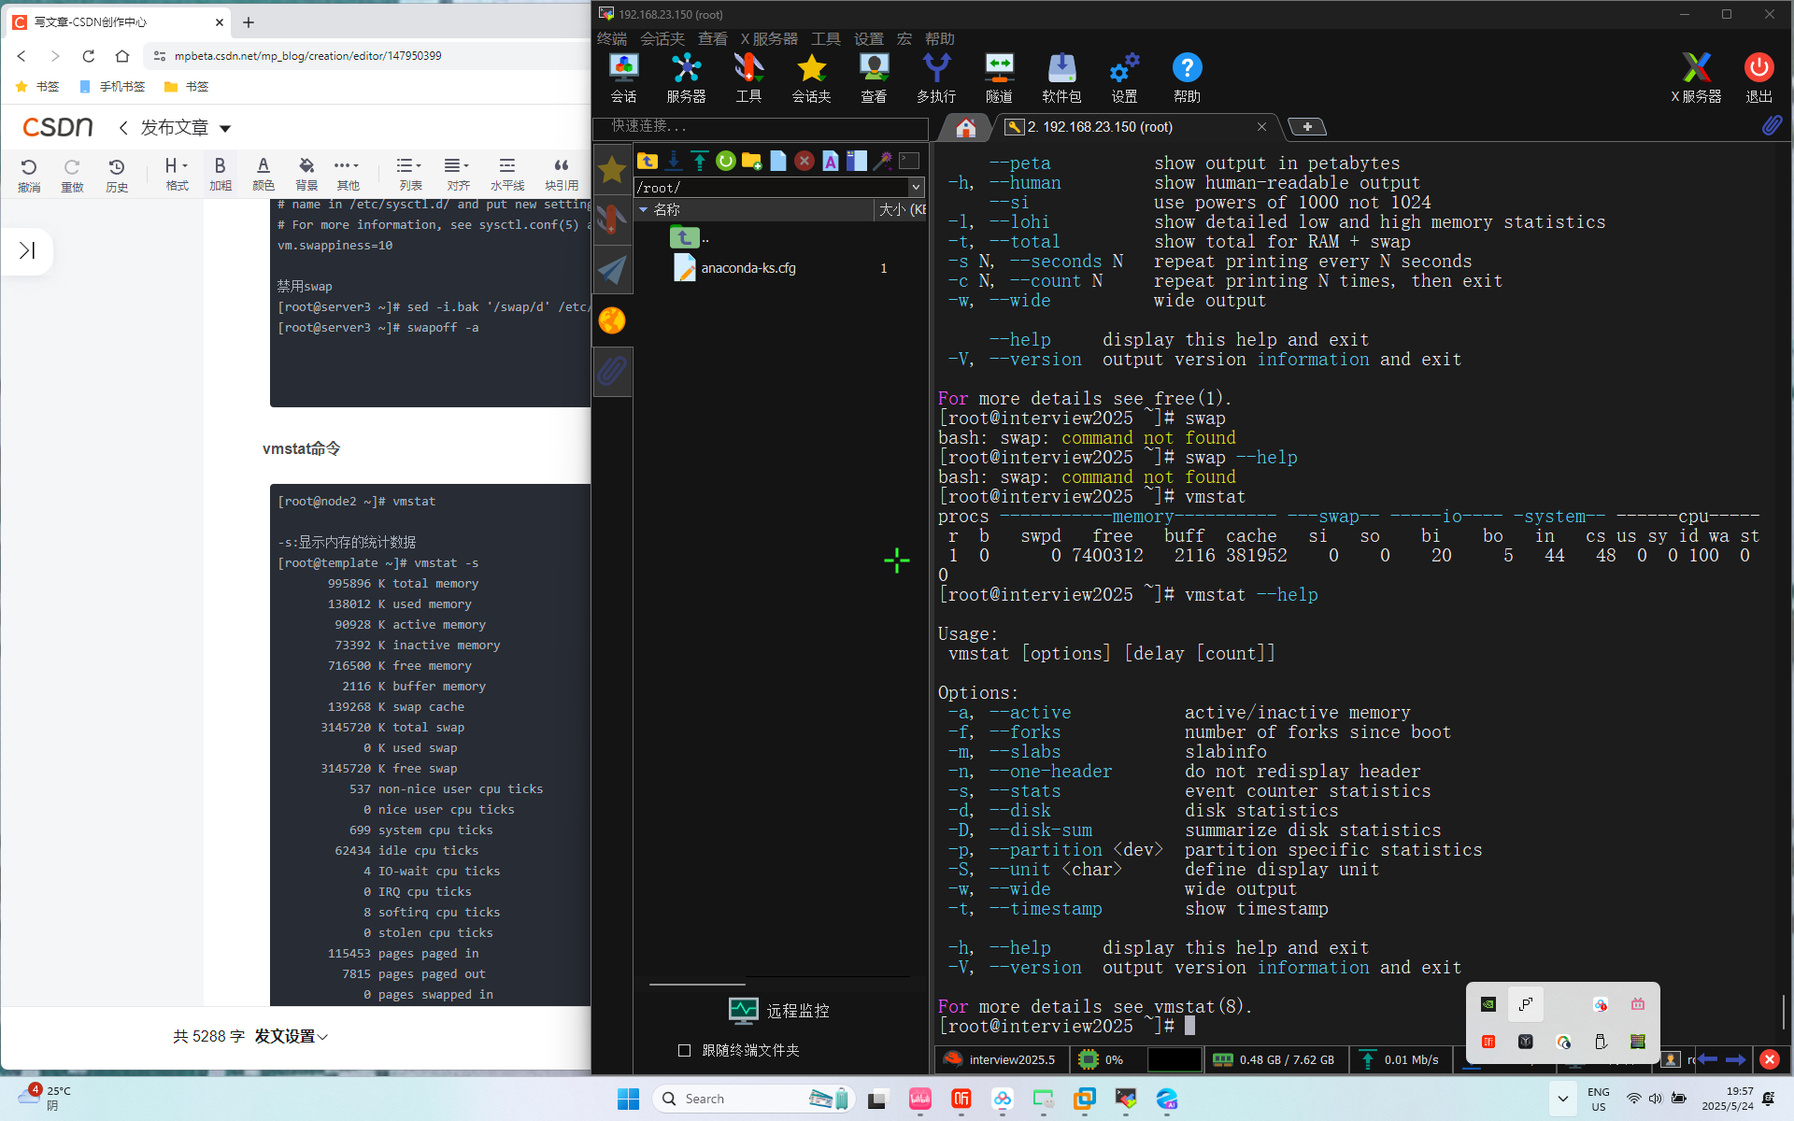The image size is (1794, 1121).
Task: Click the 远程监控 remote monitoring button
Action: pos(779,1010)
